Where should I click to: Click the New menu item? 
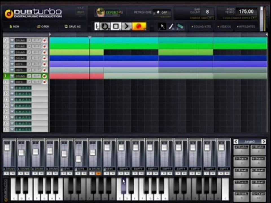(14, 27)
